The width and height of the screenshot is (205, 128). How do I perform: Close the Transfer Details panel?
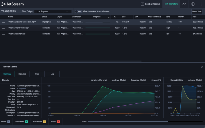(x=202, y=67)
